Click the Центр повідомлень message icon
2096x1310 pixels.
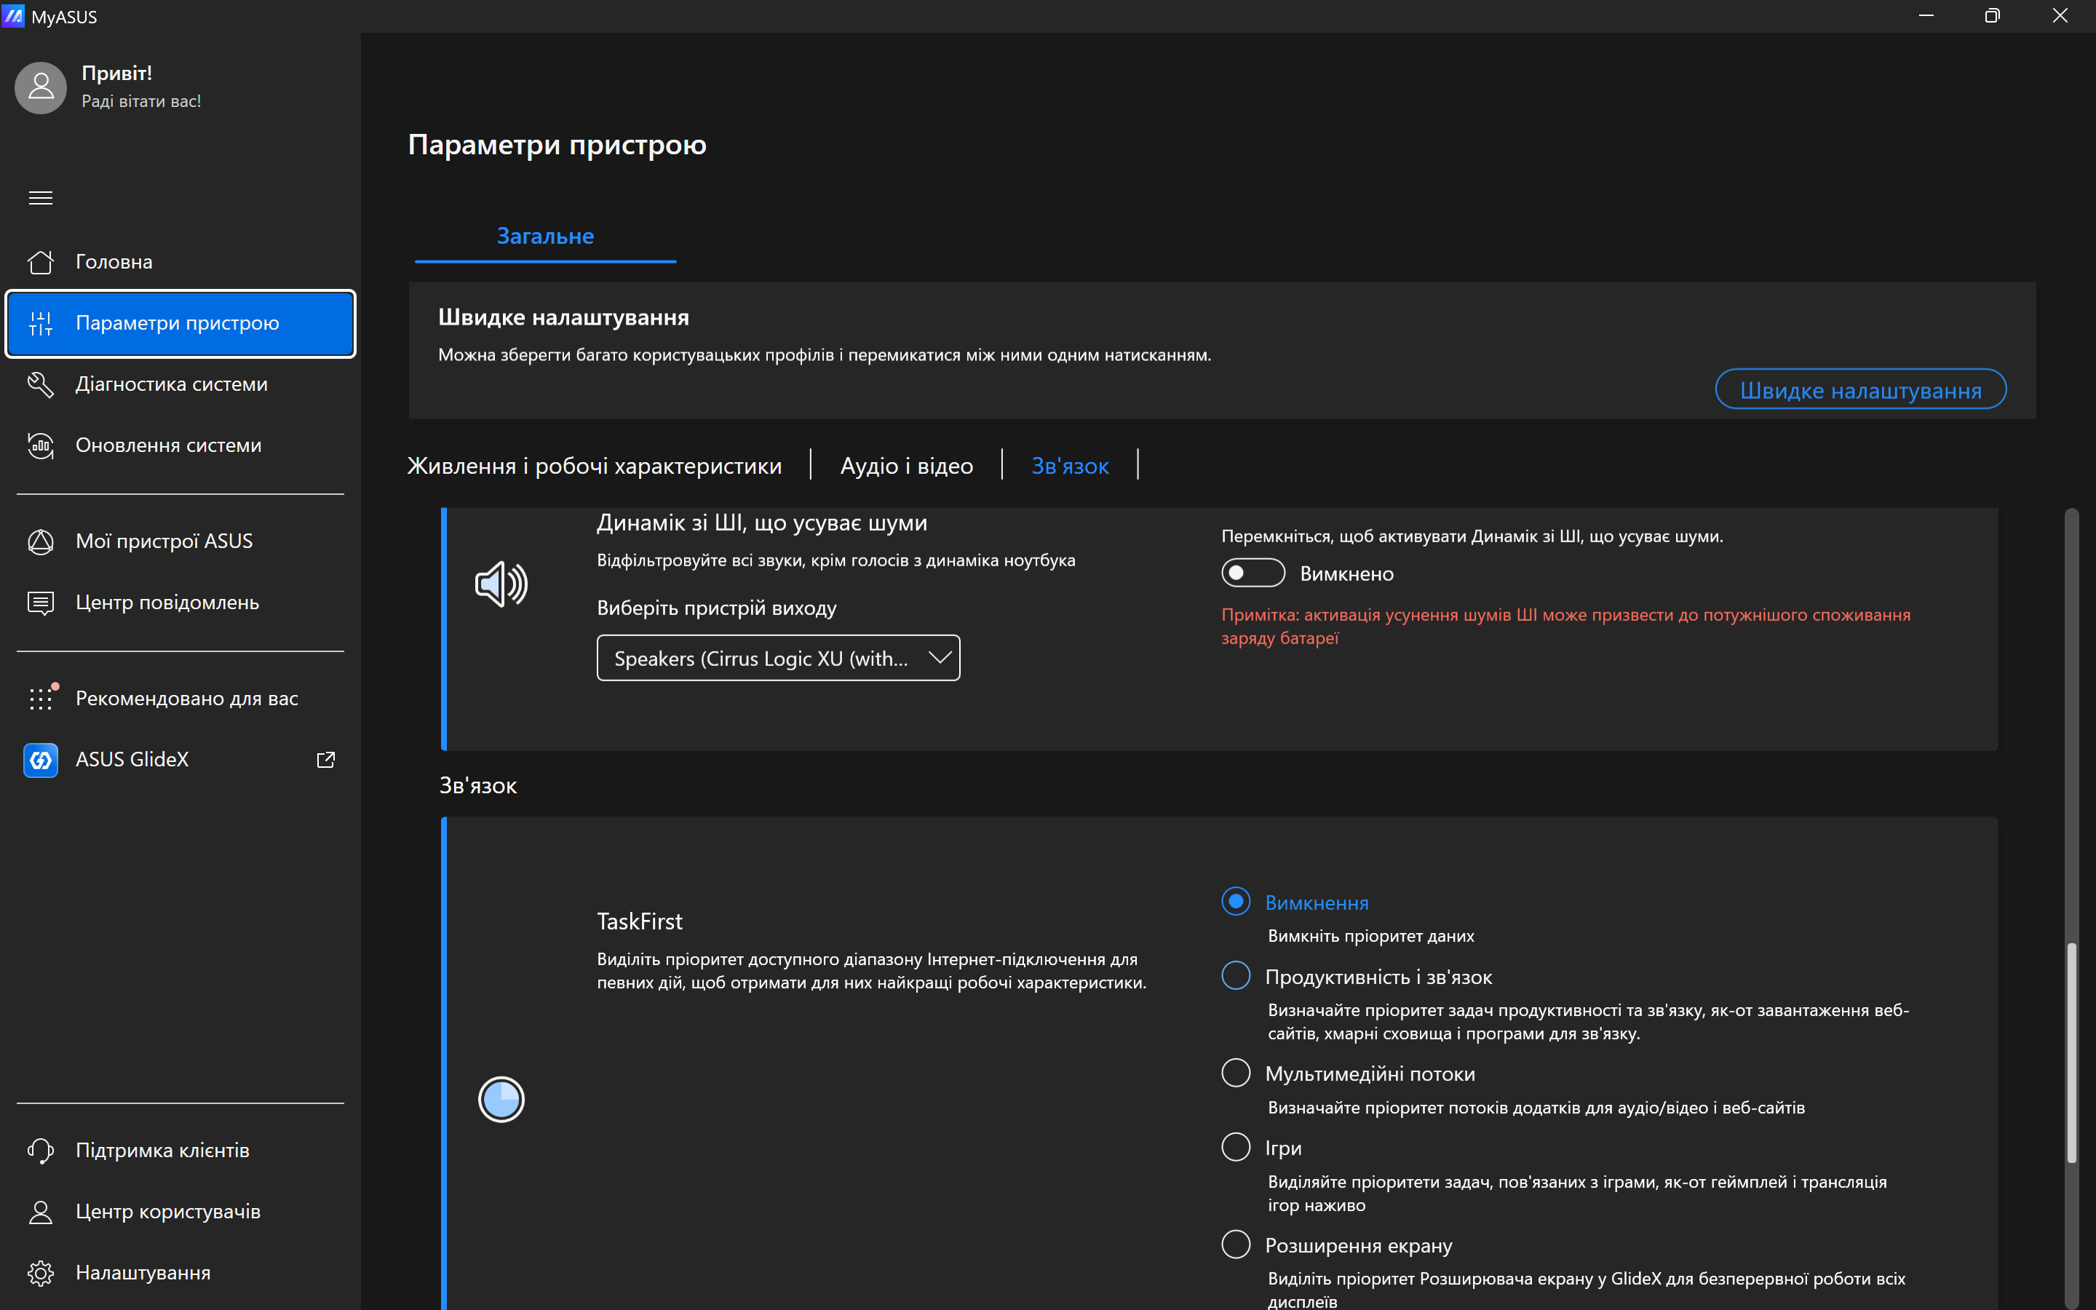[x=41, y=603]
